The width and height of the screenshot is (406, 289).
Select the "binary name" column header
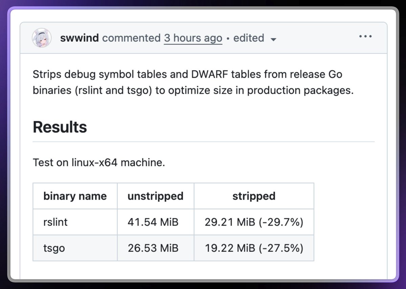point(75,196)
